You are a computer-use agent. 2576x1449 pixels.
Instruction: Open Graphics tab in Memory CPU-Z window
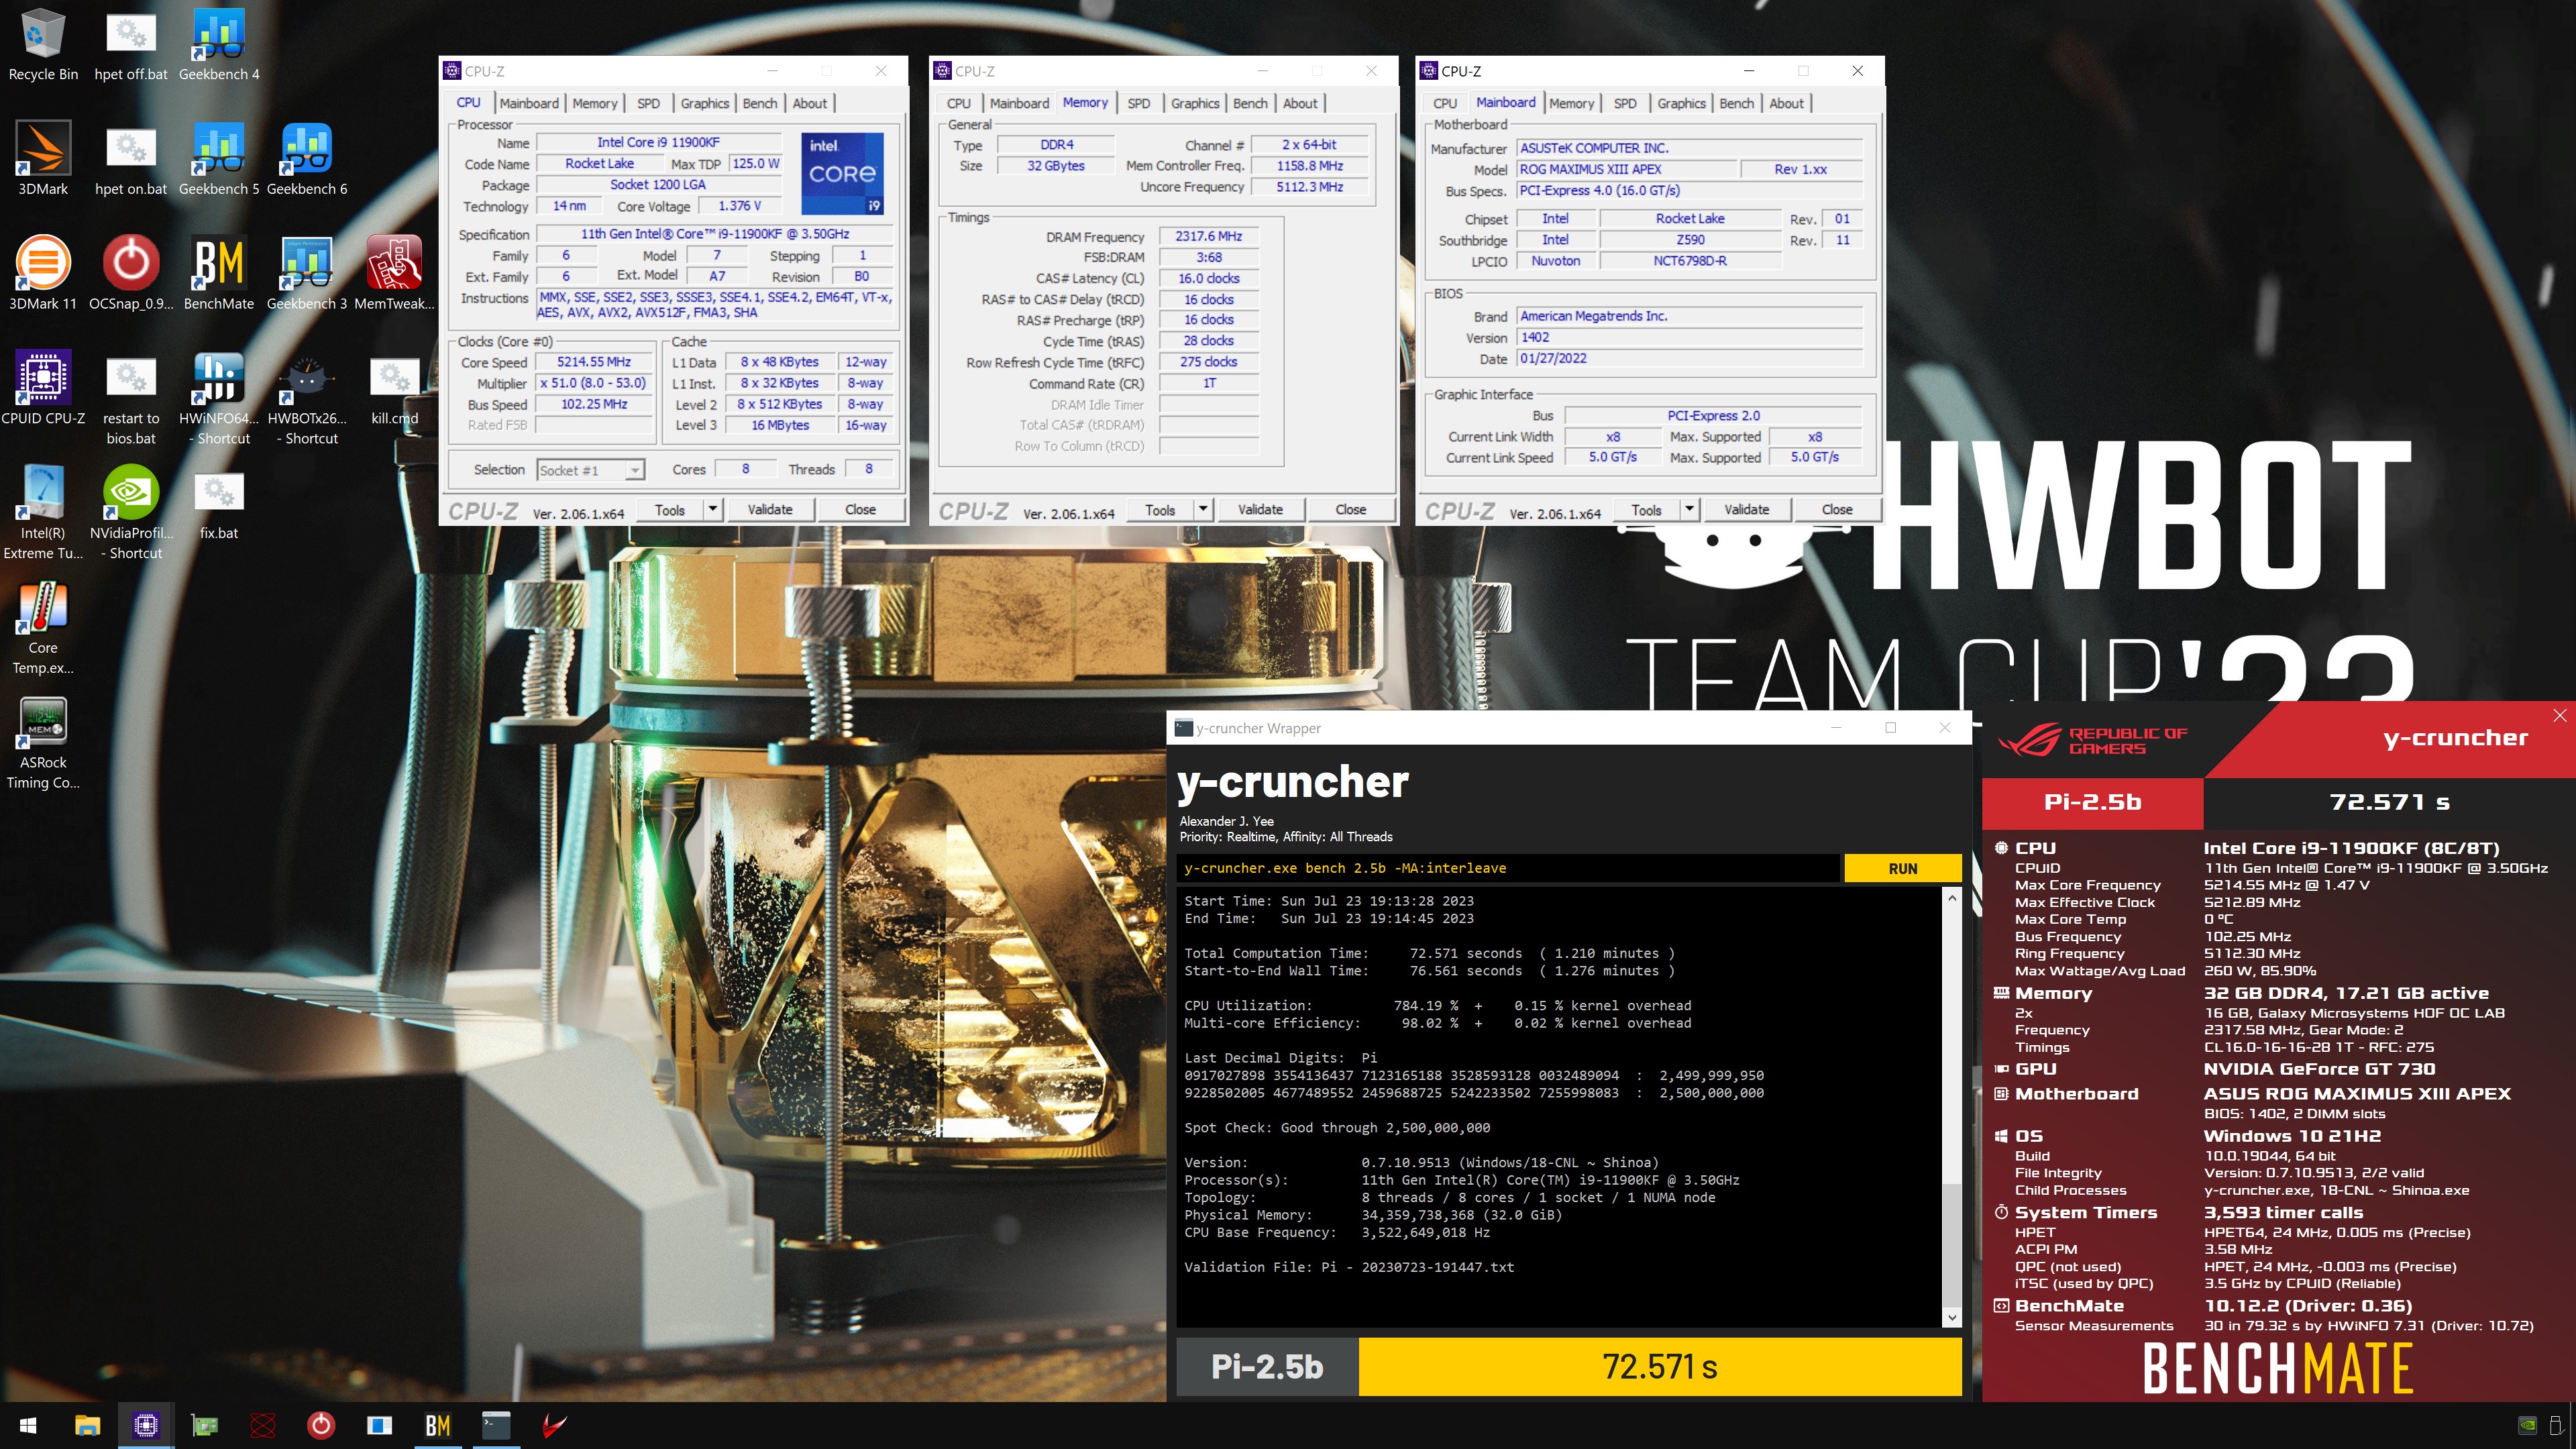tap(1195, 103)
